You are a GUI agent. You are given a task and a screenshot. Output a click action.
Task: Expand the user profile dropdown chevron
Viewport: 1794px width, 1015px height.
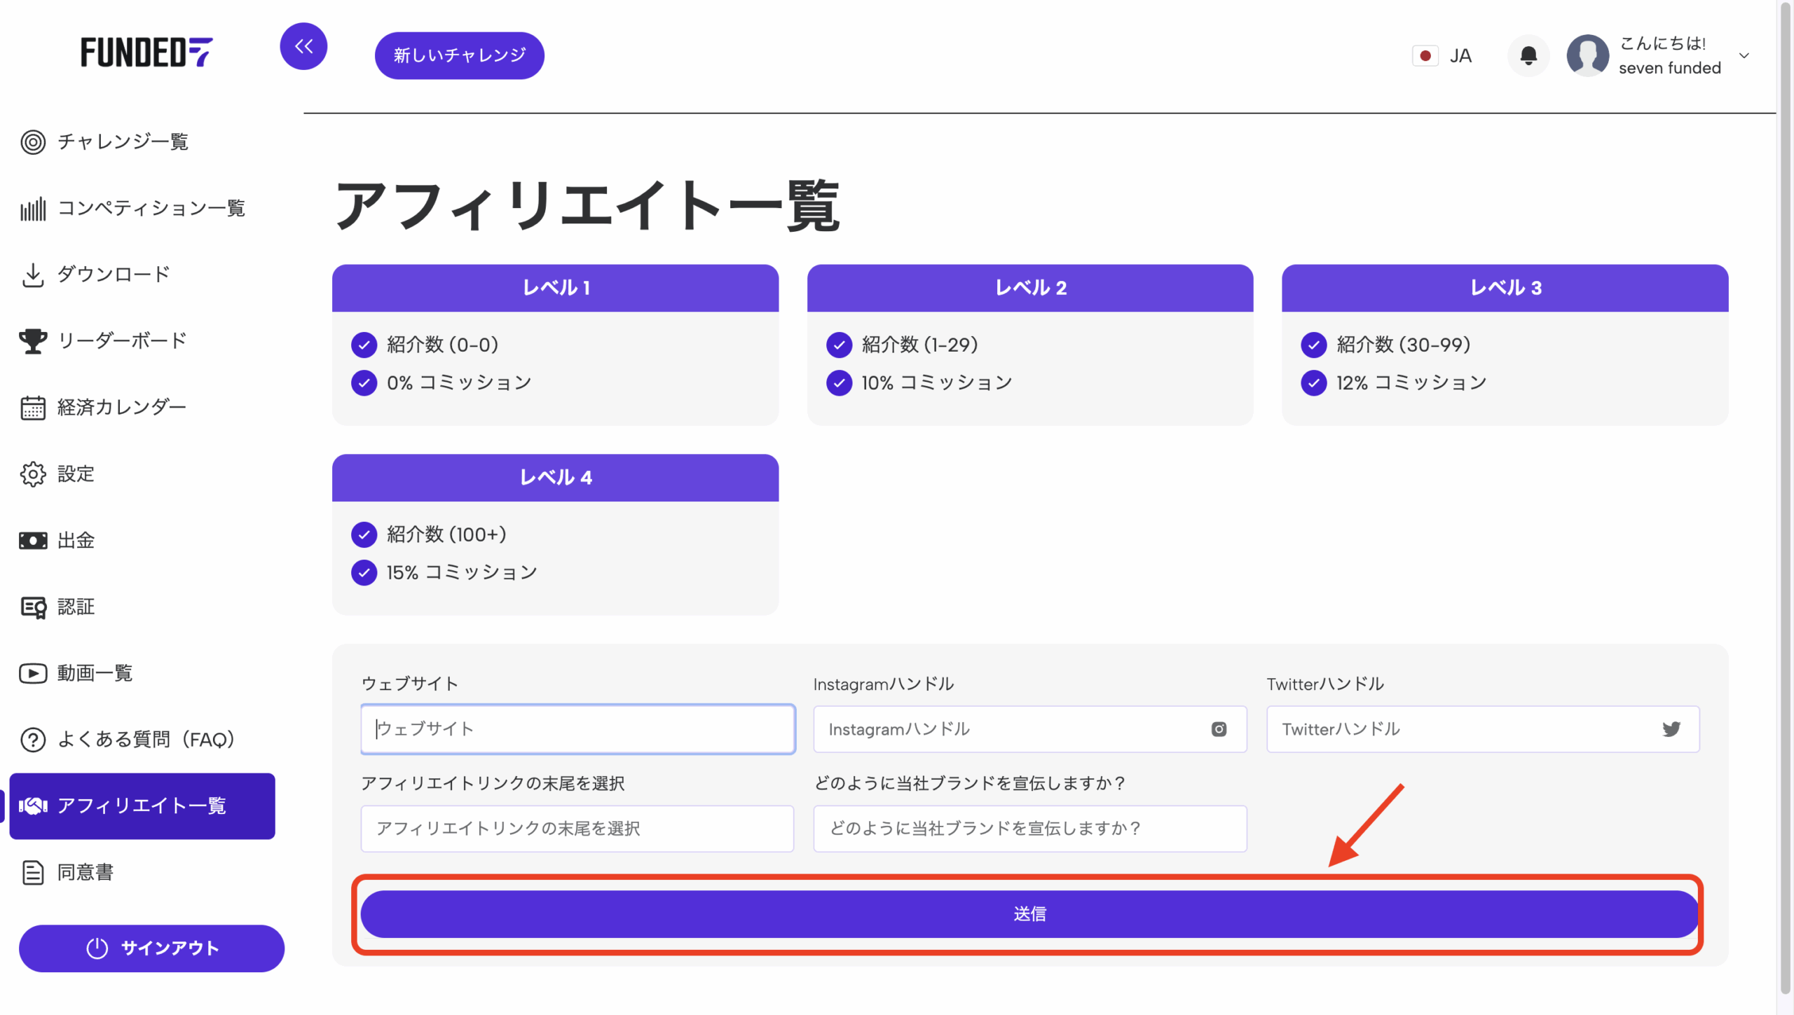(x=1744, y=56)
